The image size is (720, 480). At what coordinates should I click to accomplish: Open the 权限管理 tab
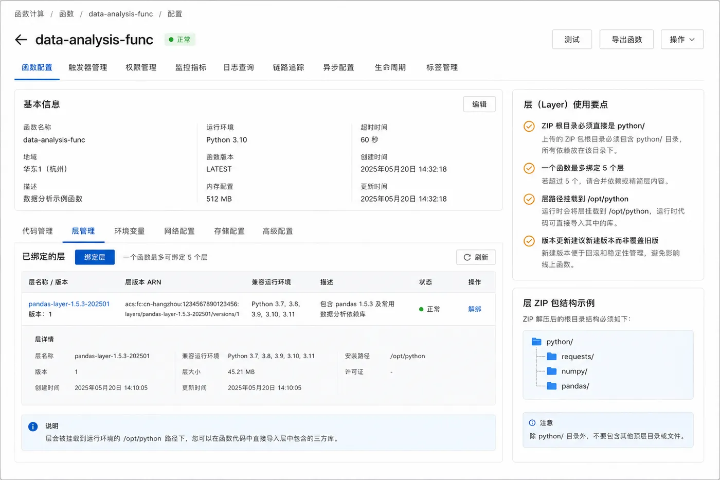(141, 67)
